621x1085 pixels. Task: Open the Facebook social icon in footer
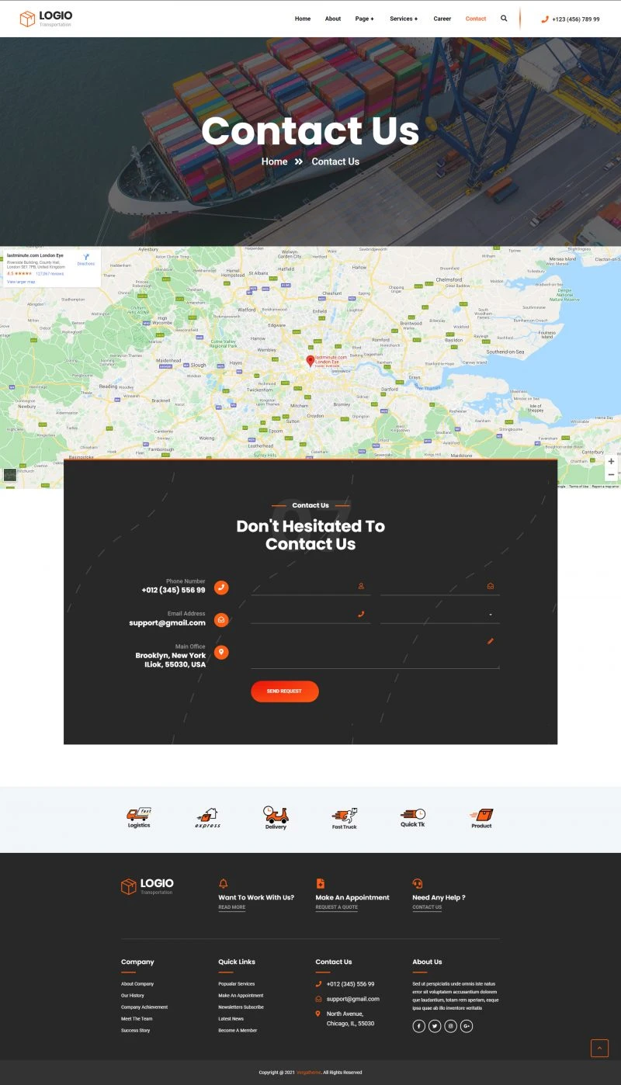(418, 1026)
